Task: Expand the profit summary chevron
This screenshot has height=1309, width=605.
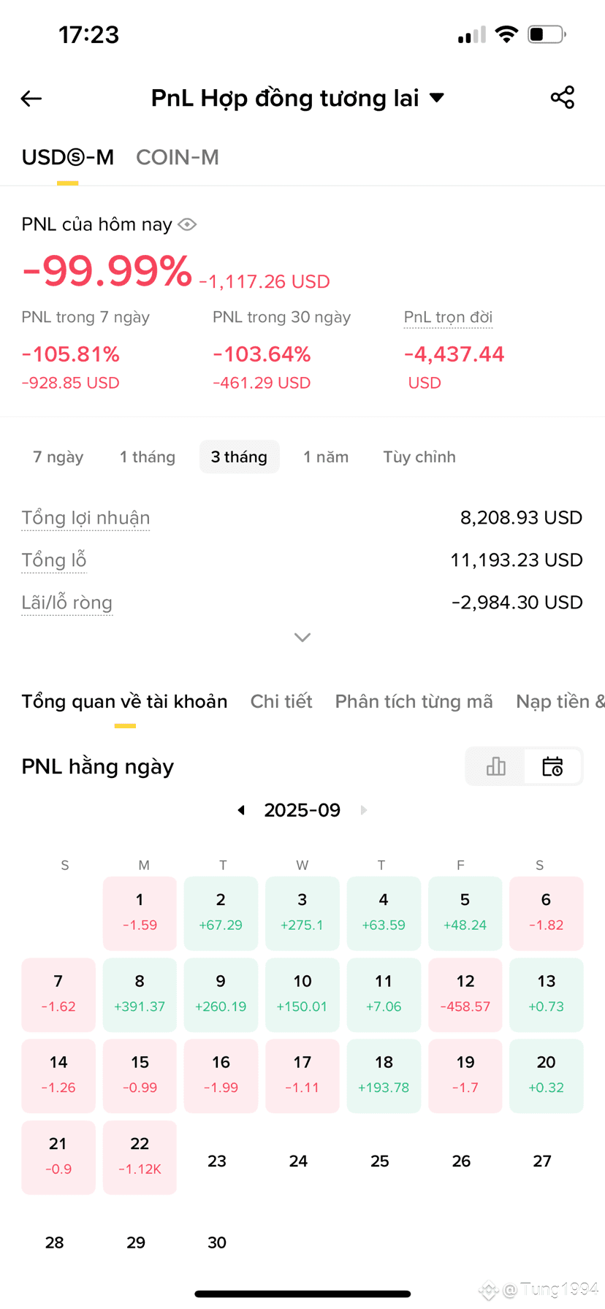Action: click(302, 637)
